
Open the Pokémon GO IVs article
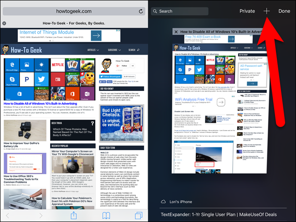pos(72,201)
